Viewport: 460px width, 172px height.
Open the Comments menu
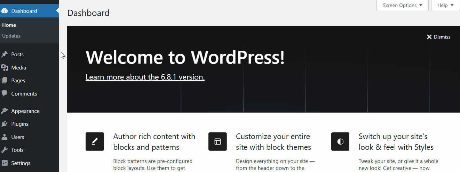click(29, 93)
